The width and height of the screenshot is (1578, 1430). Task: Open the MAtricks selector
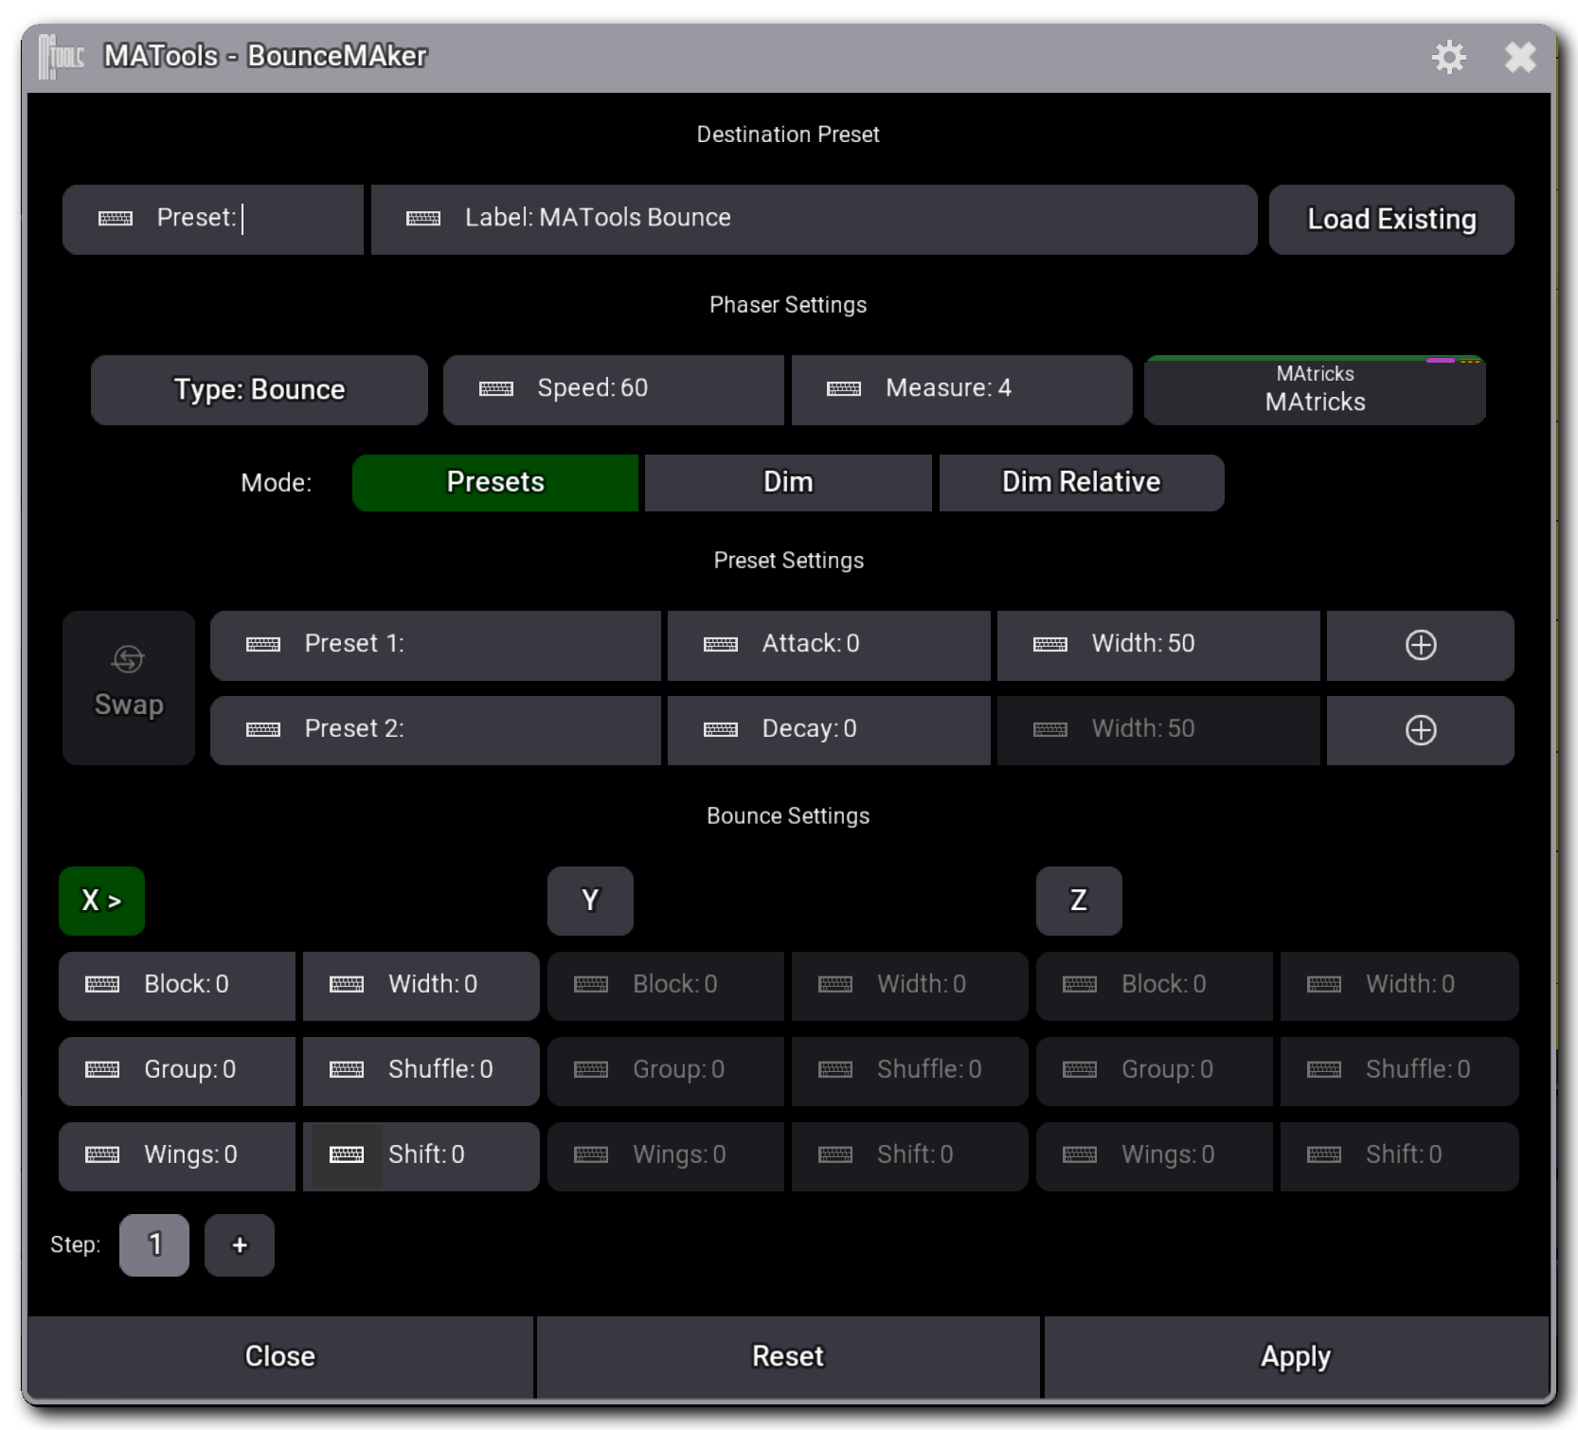[1315, 390]
